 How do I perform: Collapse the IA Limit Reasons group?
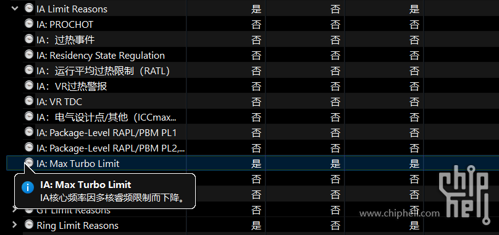15,9
